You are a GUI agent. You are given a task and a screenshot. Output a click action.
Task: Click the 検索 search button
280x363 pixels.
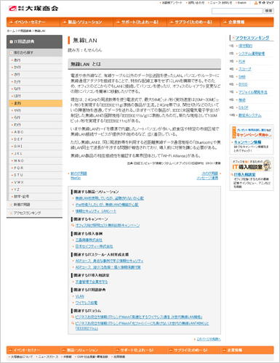268,11
